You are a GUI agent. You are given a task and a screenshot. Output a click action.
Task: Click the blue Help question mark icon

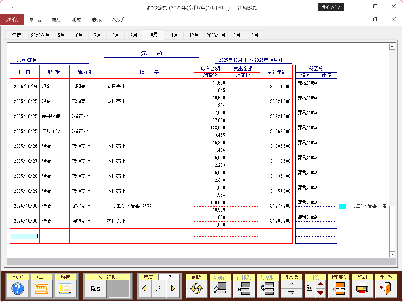(x=18, y=289)
